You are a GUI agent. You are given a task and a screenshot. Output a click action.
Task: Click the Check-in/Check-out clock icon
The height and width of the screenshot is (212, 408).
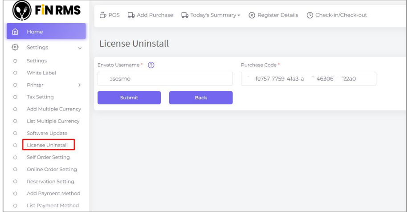(x=310, y=15)
